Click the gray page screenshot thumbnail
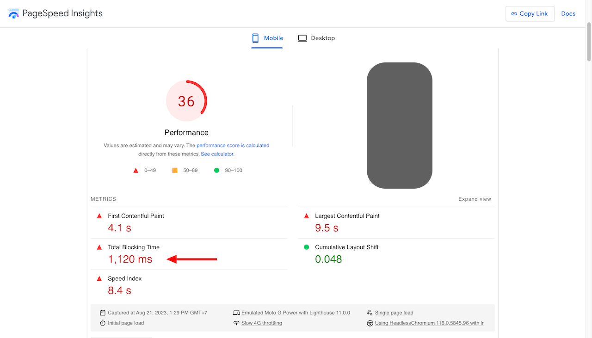This screenshot has height=338, width=592. 400,125
